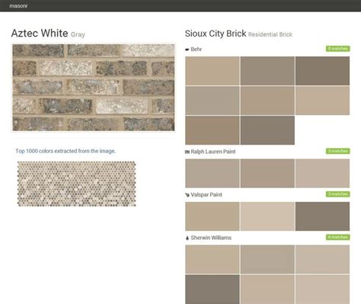Click the Behr paint brush icon
361x304 pixels.
click(187, 50)
